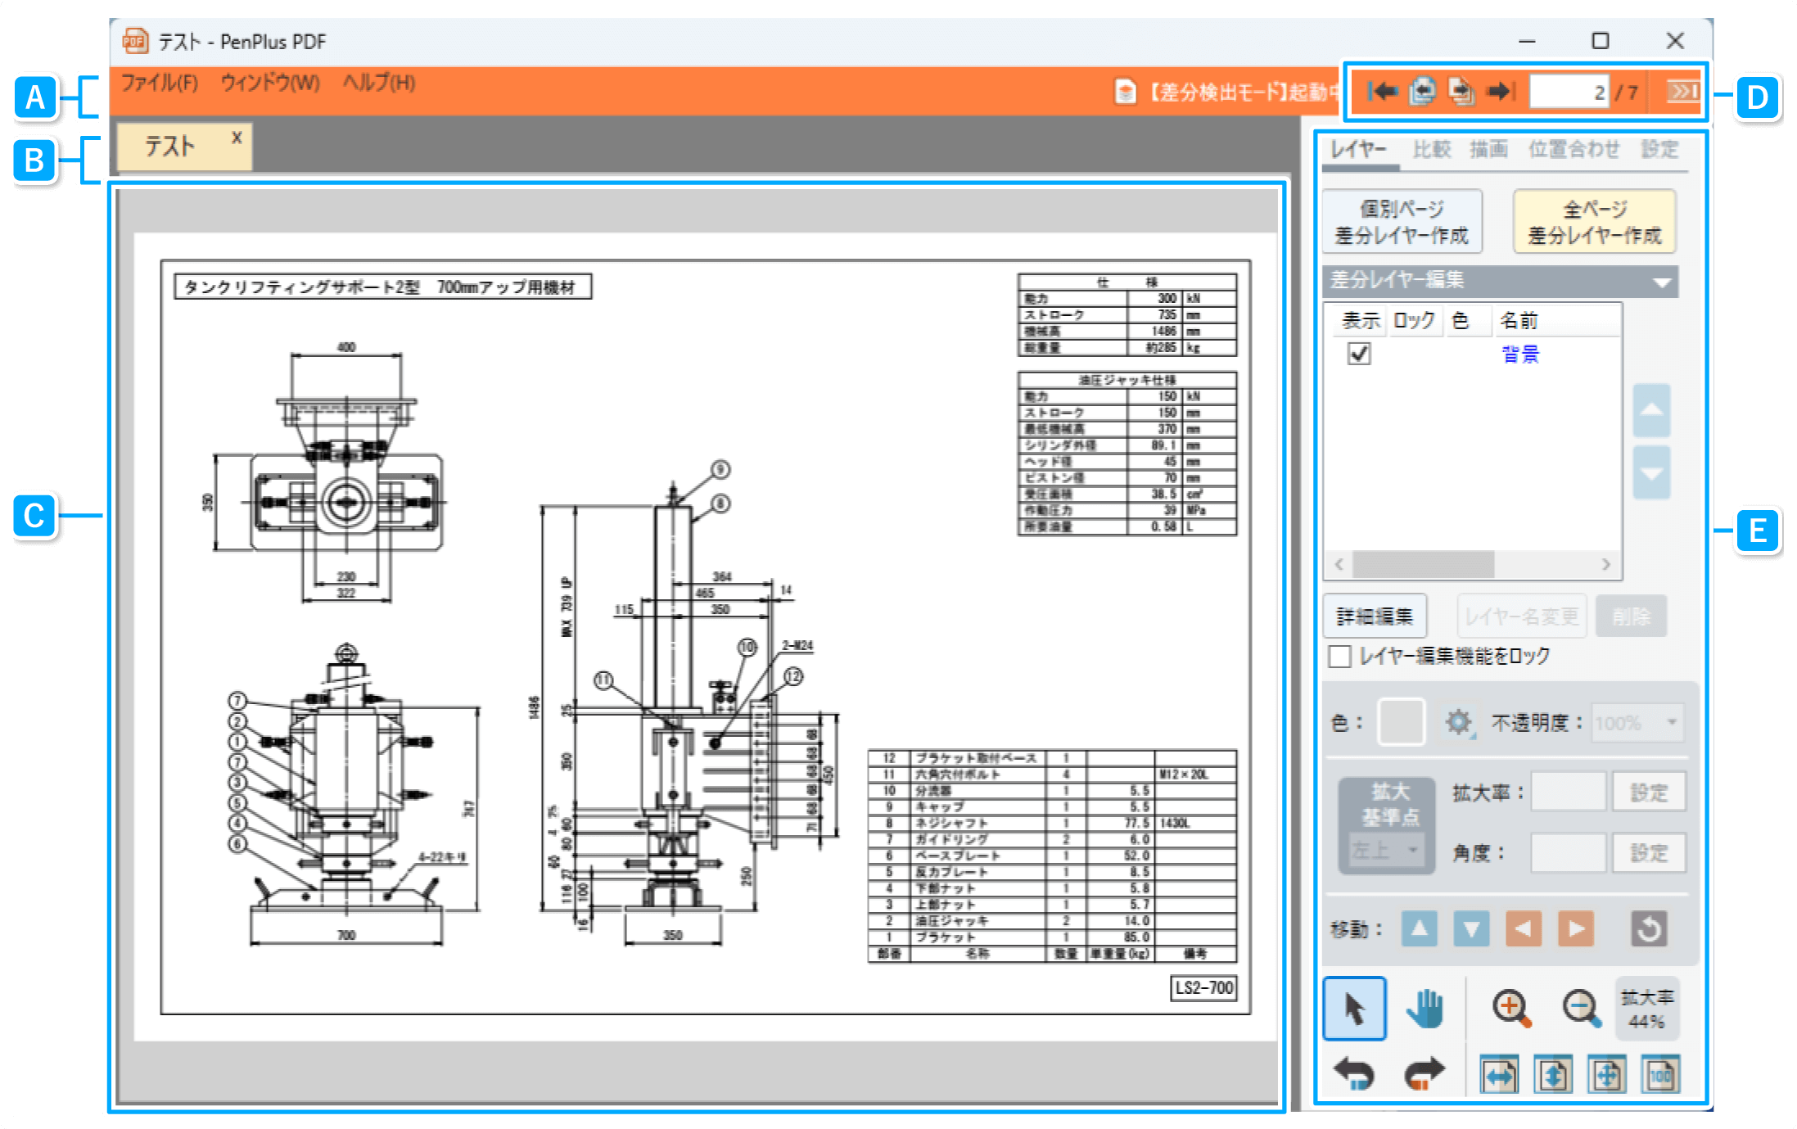Click the layer color swatch box
Image resolution: width=1797 pixels, height=1129 pixels.
[x=1401, y=722]
